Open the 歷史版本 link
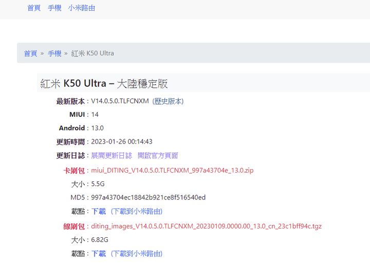This screenshot has width=370, height=269. pyautogui.click(x=168, y=101)
